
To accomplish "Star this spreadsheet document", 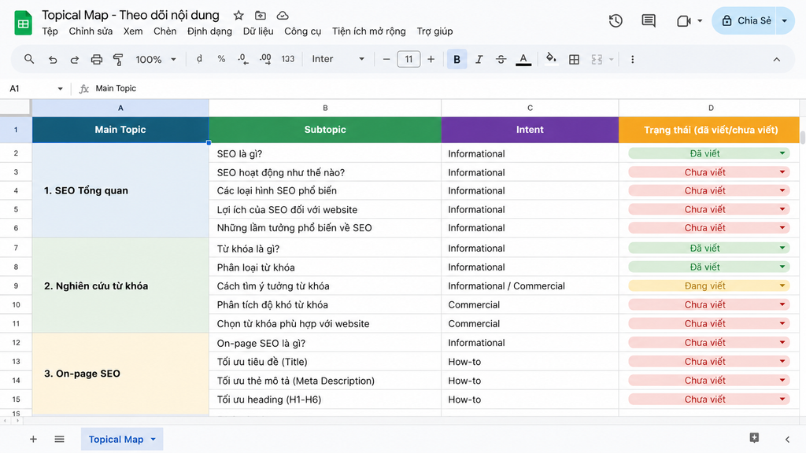I will click(x=238, y=16).
